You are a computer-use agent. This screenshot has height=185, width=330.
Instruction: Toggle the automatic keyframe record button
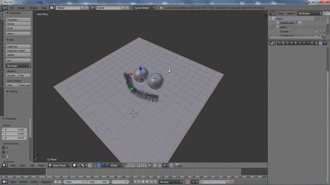[188, 182]
